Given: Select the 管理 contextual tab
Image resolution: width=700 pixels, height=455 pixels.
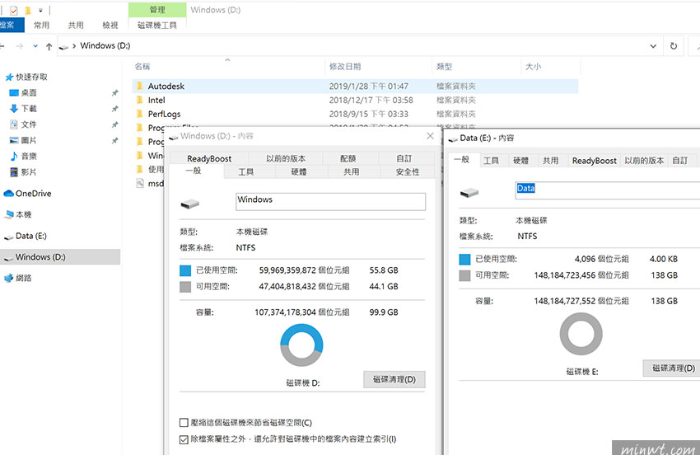Looking at the screenshot, I should click(157, 9).
